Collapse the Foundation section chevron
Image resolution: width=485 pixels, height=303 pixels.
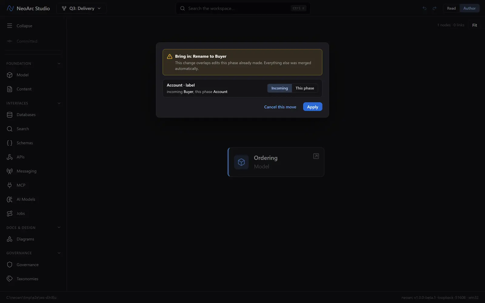click(x=59, y=64)
